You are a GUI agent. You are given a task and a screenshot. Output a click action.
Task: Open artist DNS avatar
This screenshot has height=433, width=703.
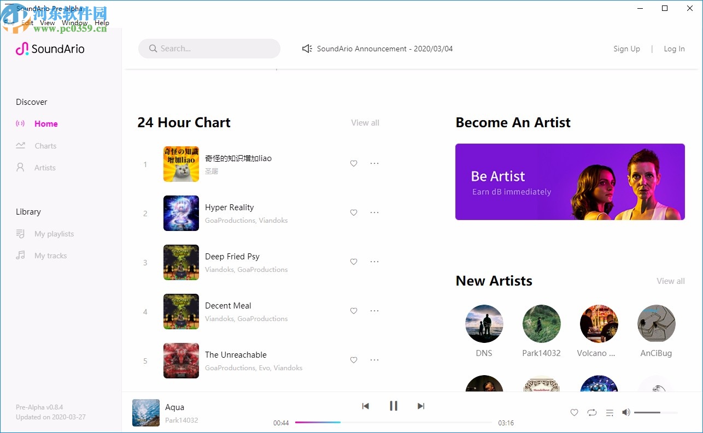(x=484, y=324)
